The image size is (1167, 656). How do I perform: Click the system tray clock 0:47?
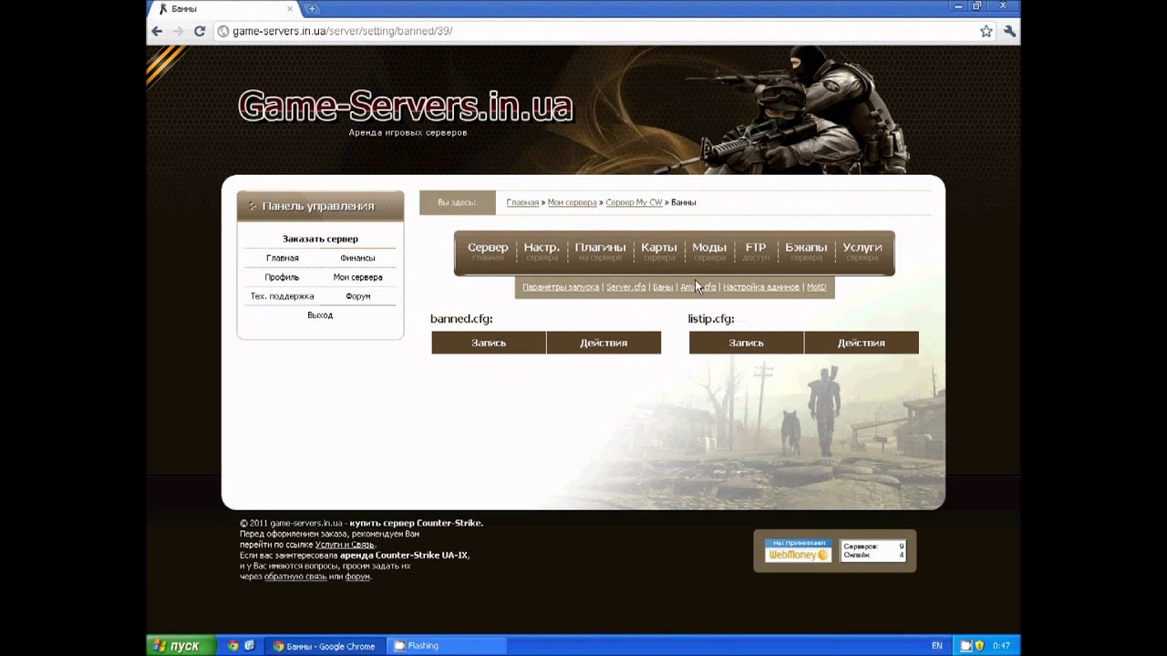[1001, 646]
